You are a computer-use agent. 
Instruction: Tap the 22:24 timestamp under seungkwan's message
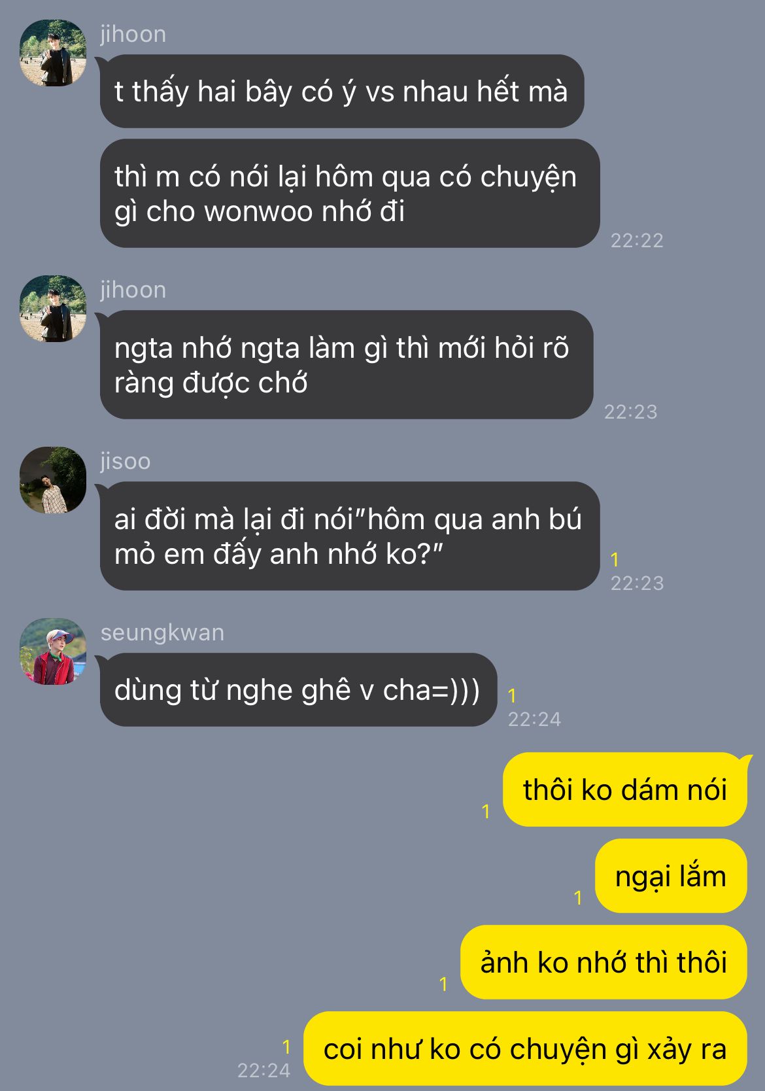point(534,719)
